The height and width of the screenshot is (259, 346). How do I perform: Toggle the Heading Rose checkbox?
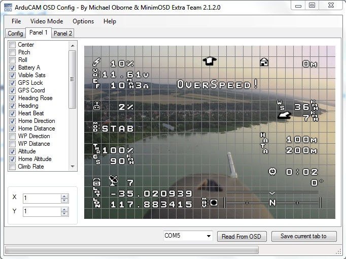13,98
